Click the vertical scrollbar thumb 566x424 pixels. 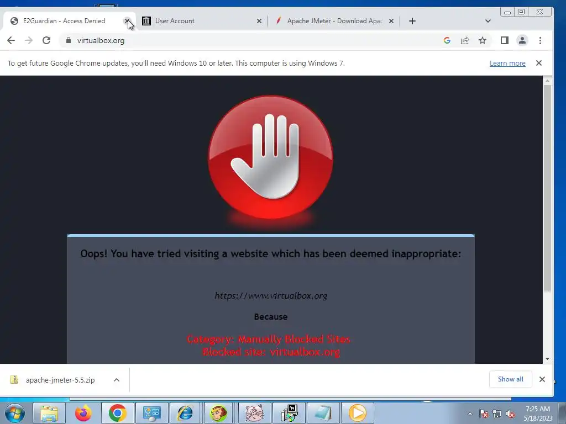point(548,188)
